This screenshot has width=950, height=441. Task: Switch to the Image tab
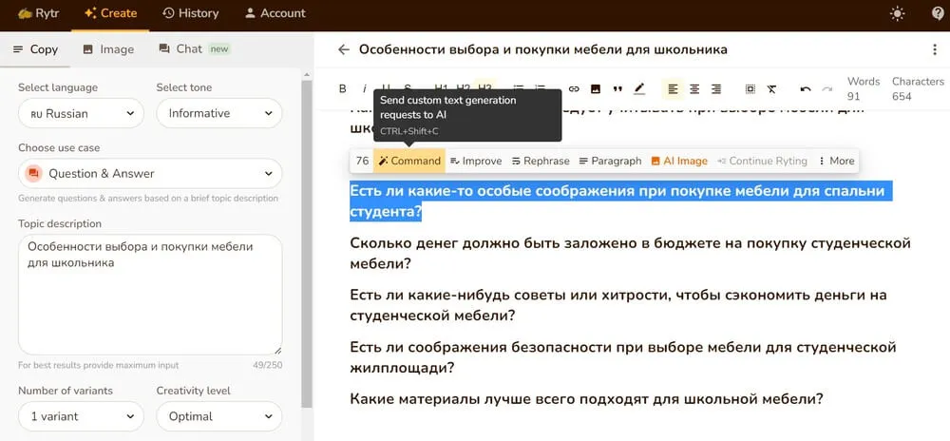click(x=108, y=49)
